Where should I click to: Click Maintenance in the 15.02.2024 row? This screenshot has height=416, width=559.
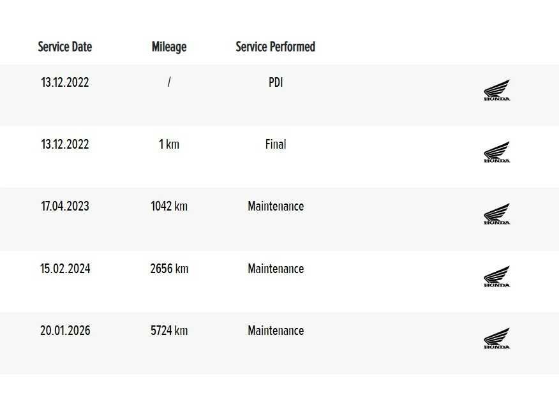tap(276, 269)
